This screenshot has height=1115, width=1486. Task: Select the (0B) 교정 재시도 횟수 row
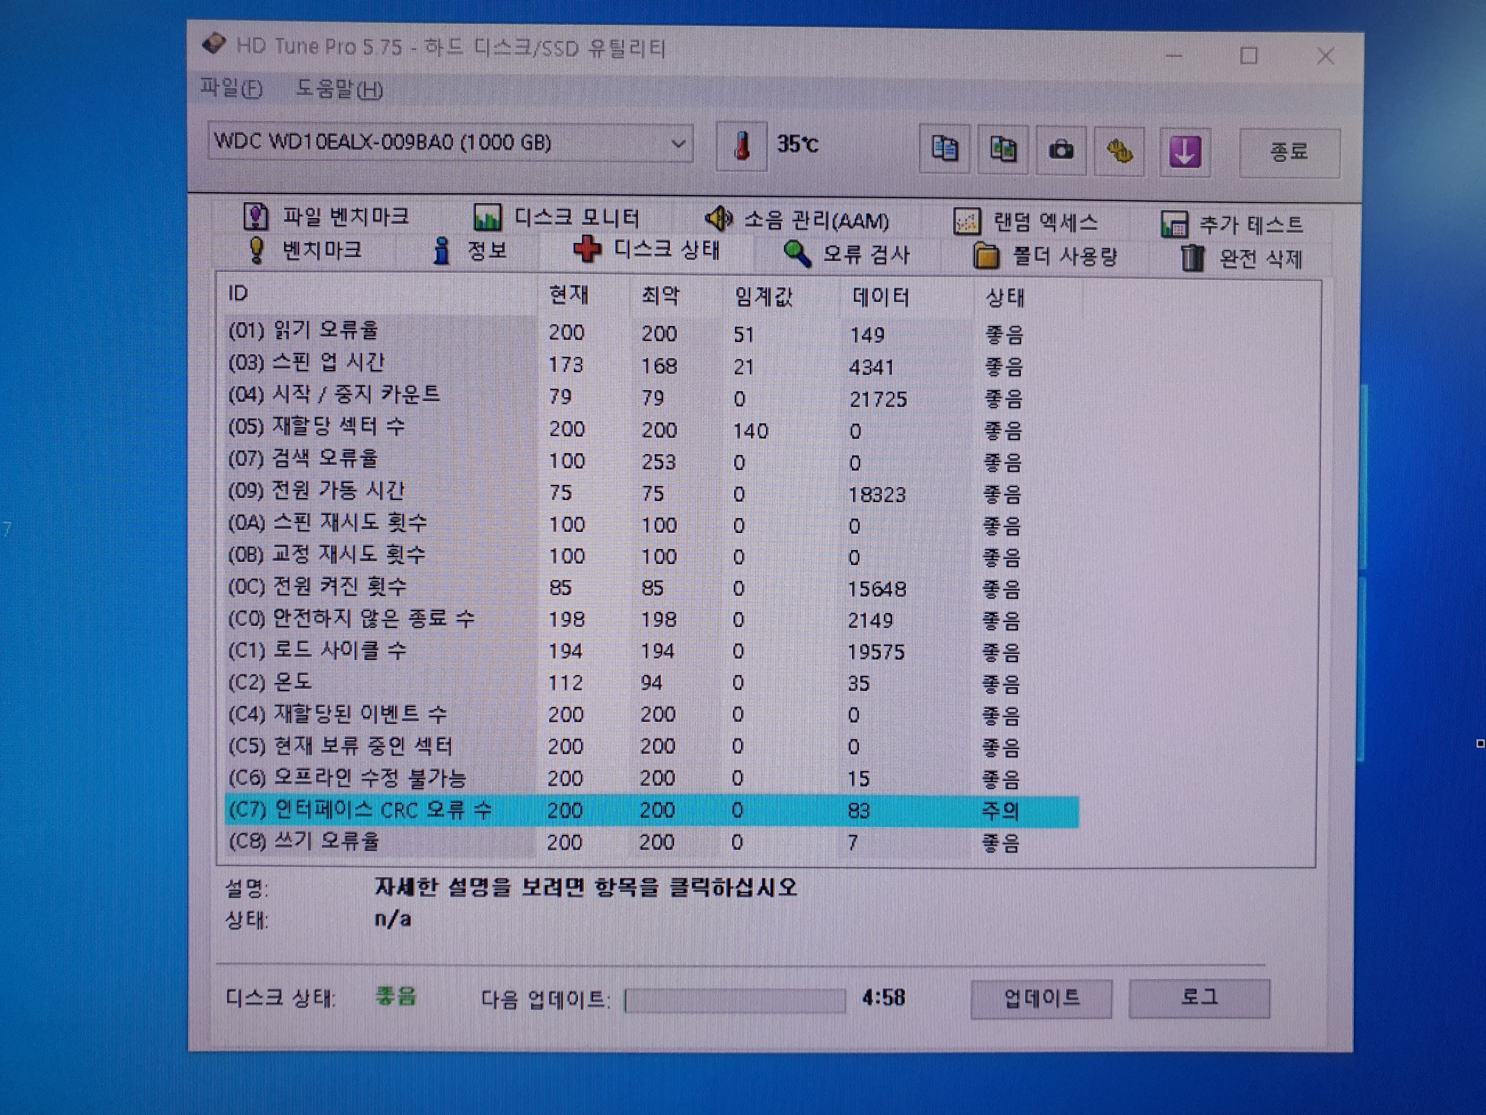[x=652, y=556]
